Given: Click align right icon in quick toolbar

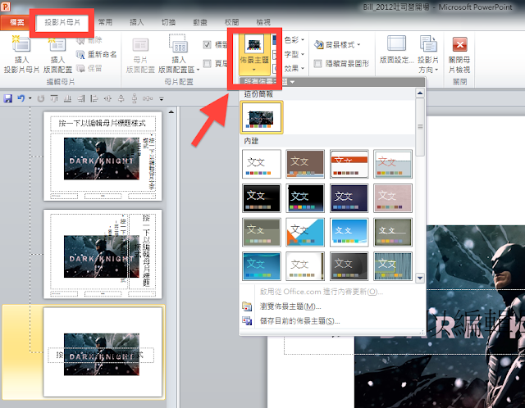Looking at the screenshot, I should click(x=80, y=98).
